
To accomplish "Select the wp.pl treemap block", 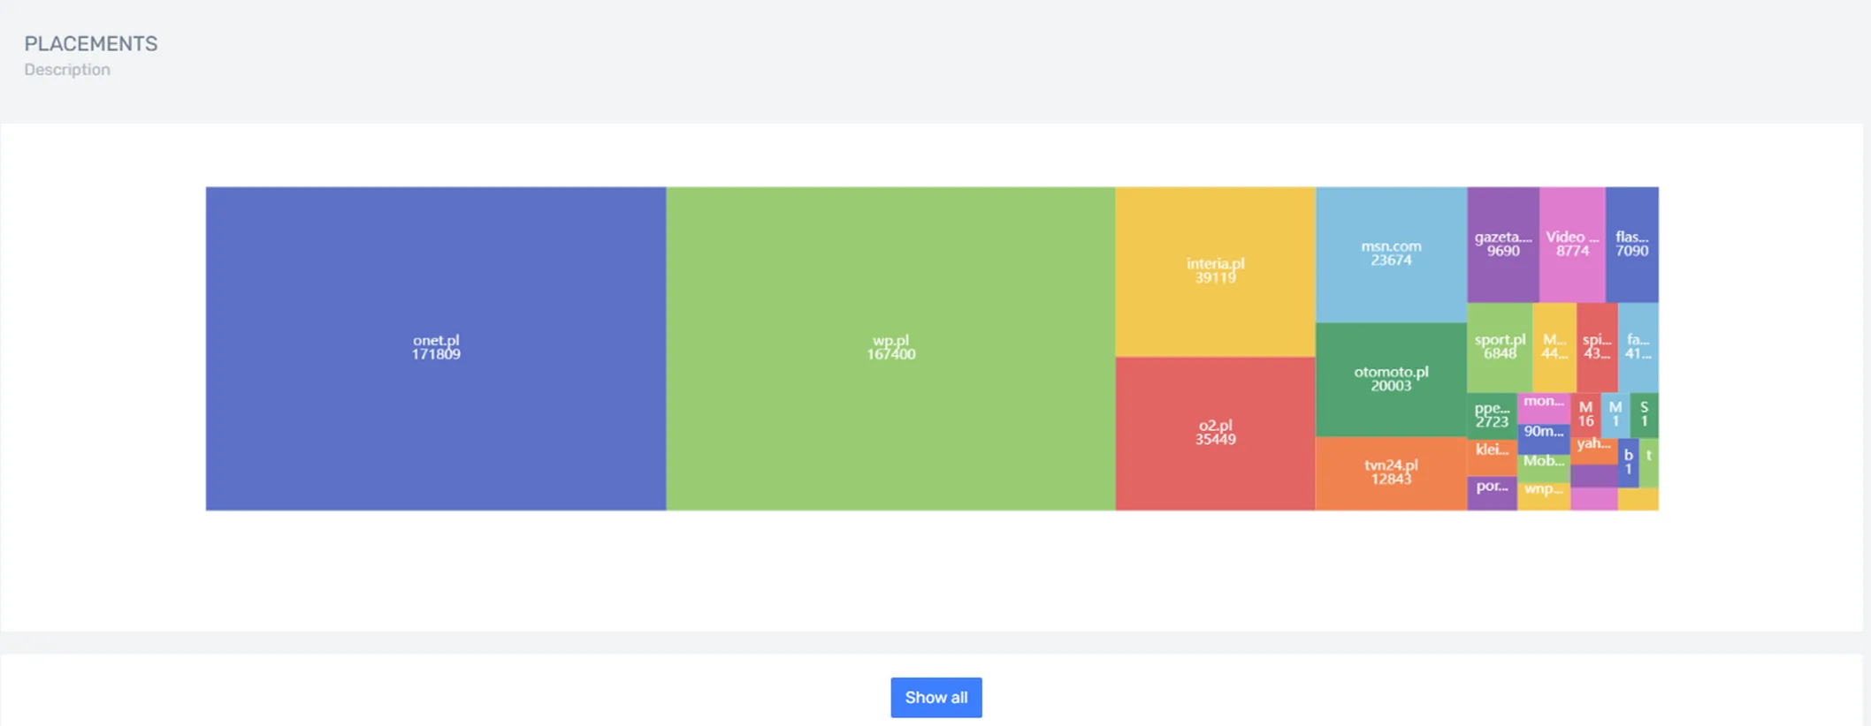I will [890, 348].
